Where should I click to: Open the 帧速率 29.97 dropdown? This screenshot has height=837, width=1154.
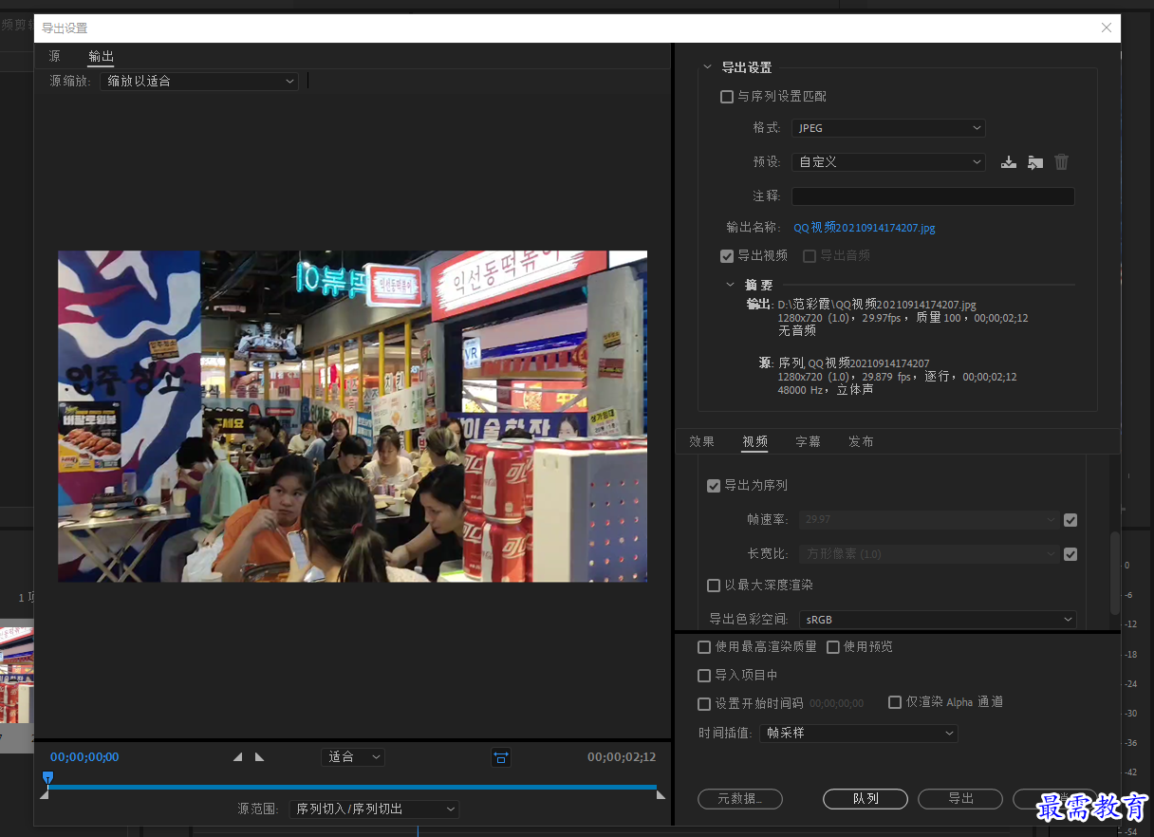(929, 520)
